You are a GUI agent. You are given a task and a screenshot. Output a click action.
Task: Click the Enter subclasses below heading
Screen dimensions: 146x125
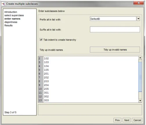(x=52, y=11)
